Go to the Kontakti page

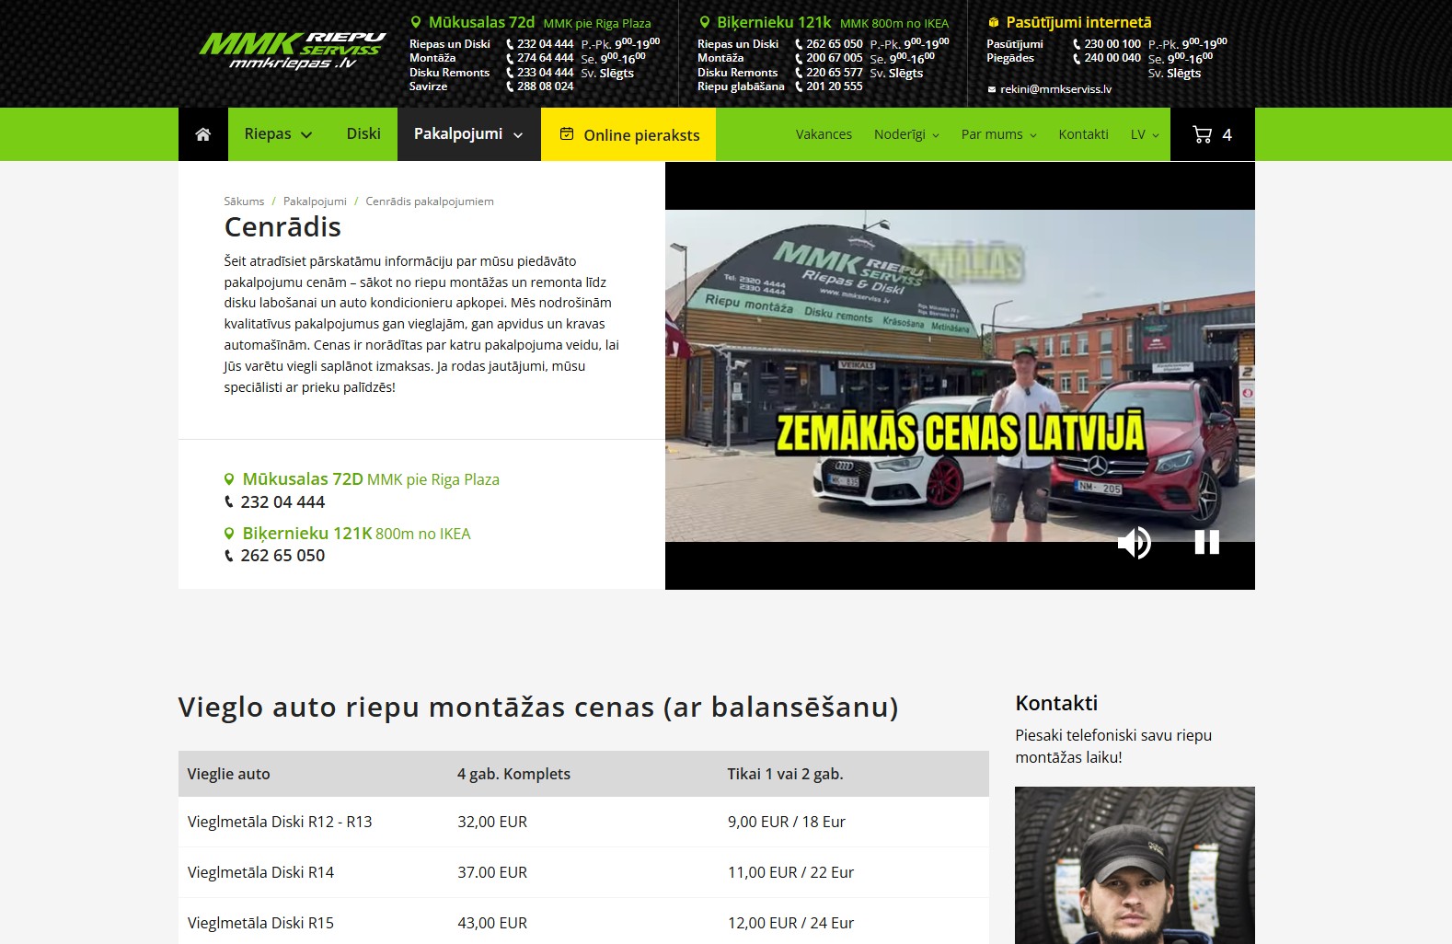tap(1083, 134)
